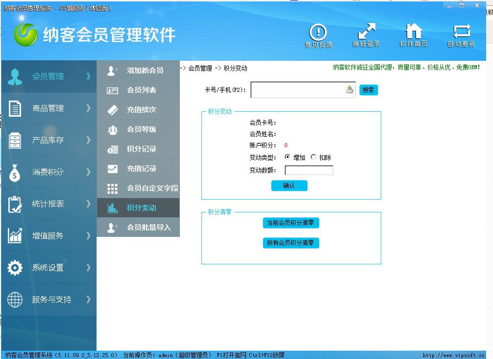Select the 增加新会员 add member icon

[x=112, y=71]
